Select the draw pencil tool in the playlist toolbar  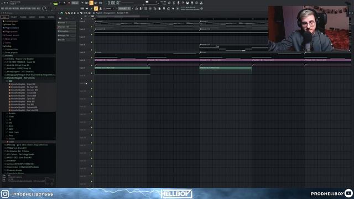tap(66, 13)
